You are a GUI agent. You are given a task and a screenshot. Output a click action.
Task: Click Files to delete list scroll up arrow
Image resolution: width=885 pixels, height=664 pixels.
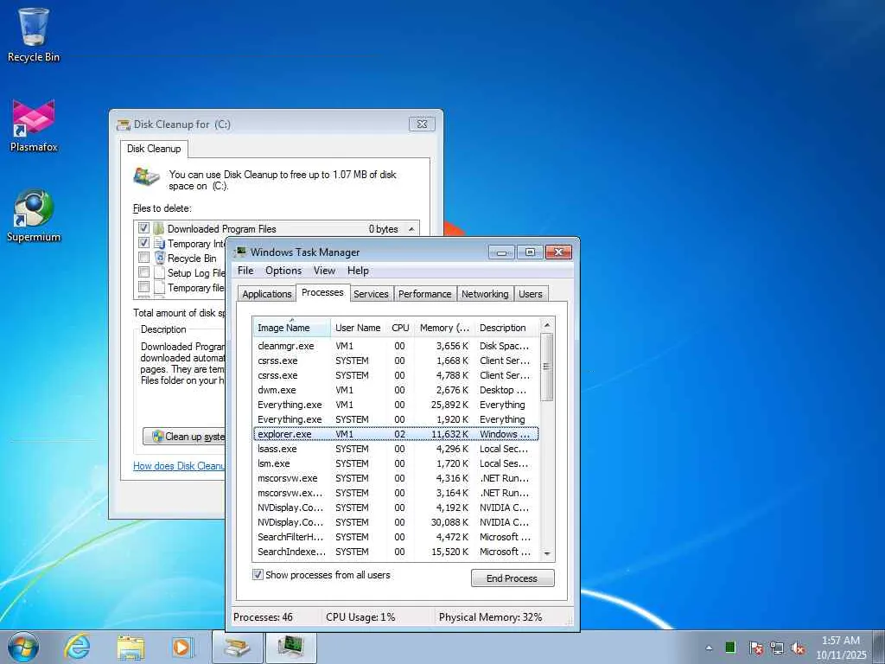tap(411, 228)
